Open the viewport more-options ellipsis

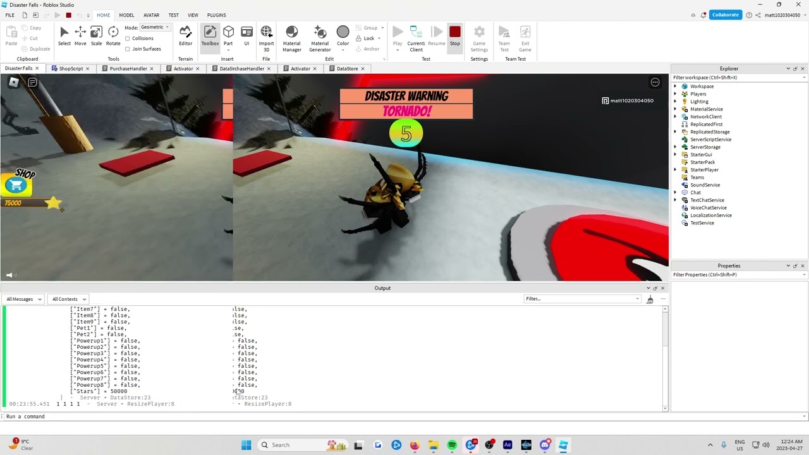[655, 82]
